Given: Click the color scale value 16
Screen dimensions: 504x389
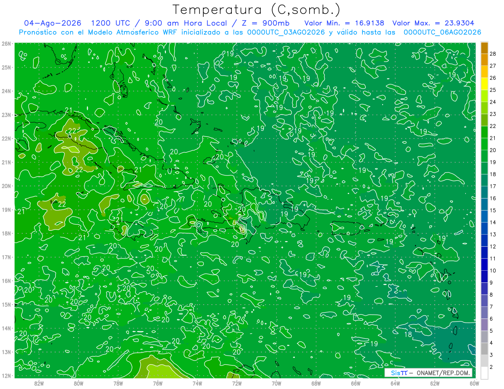Looking at the screenshot, I should (493, 198).
